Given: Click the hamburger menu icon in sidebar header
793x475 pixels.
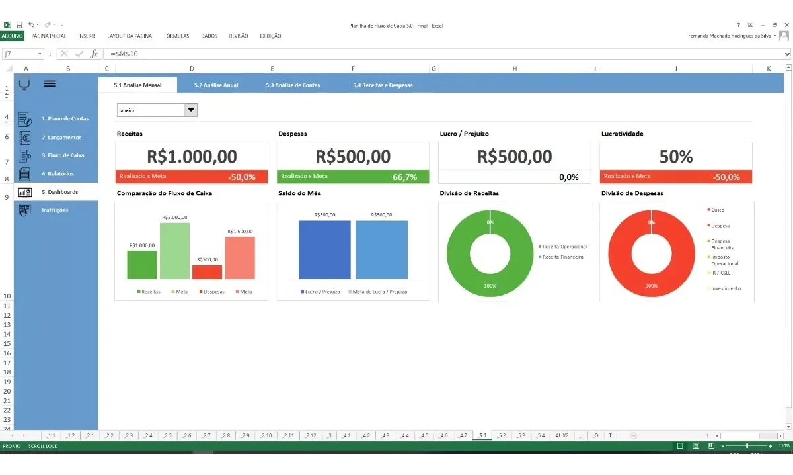Looking at the screenshot, I should click(49, 83).
